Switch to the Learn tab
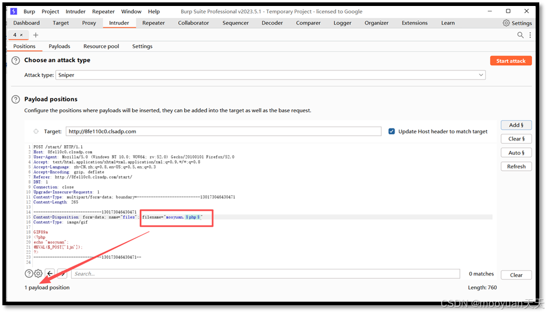 click(448, 23)
